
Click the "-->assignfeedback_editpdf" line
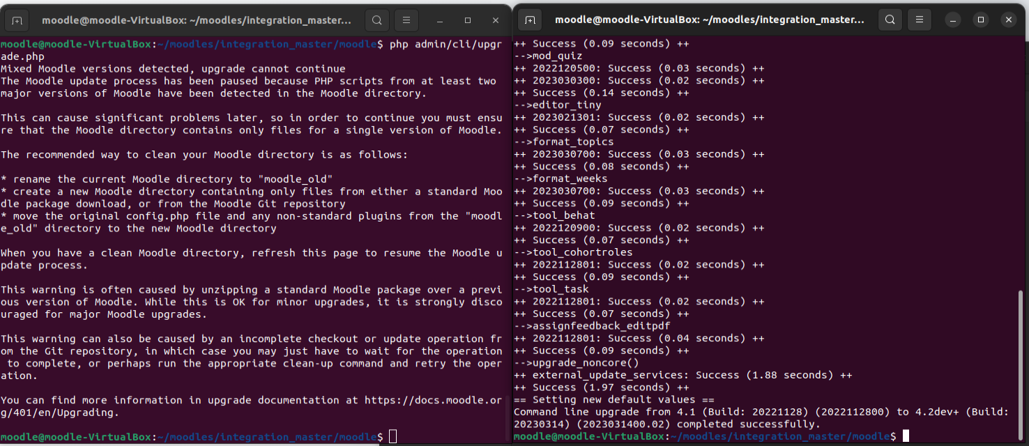click(x=592, y=325)
